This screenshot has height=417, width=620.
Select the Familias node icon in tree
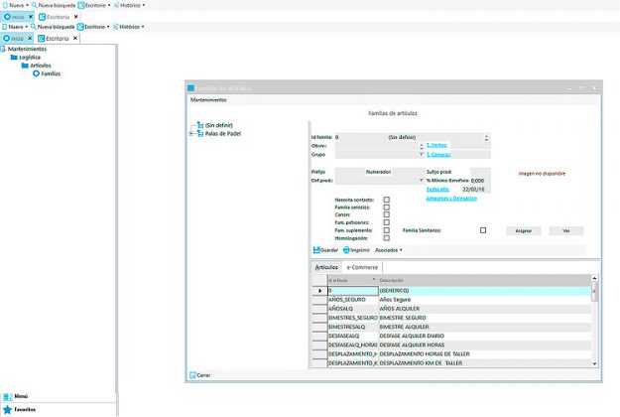(37, 73)
